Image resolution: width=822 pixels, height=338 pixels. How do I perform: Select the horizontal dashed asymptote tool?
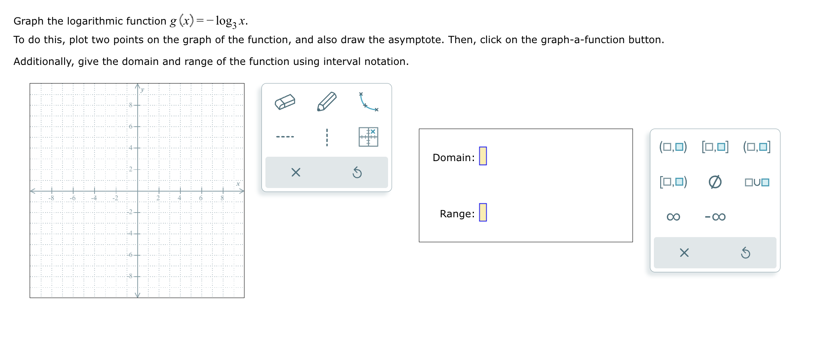pyautogui.click(x=285, y=137)
